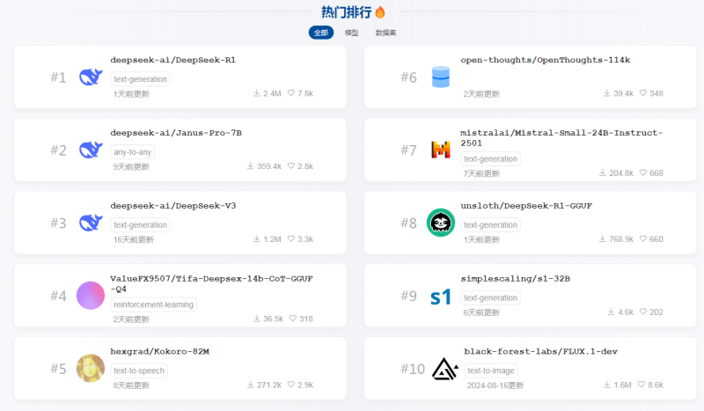This screenshot has height=411, width=704.
Task: Click the s1 simplescaling logo
Action: 441,297
